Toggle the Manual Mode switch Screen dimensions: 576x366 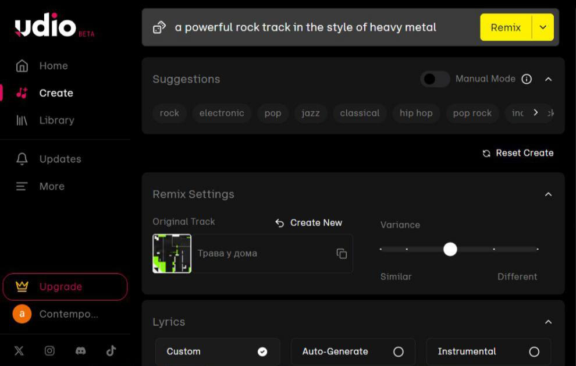pyautogui.click(x=435, y=79)
